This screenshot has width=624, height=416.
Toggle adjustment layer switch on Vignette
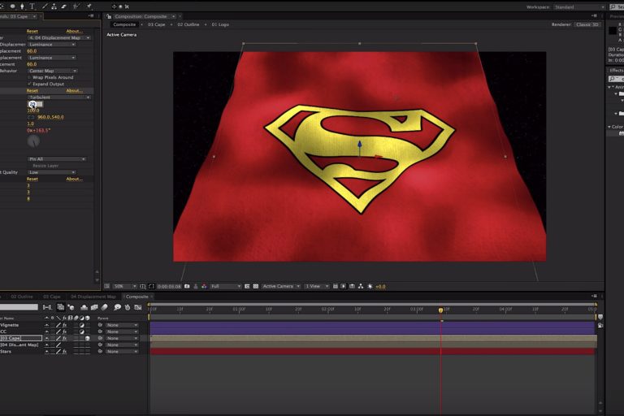tap(82, 325)
